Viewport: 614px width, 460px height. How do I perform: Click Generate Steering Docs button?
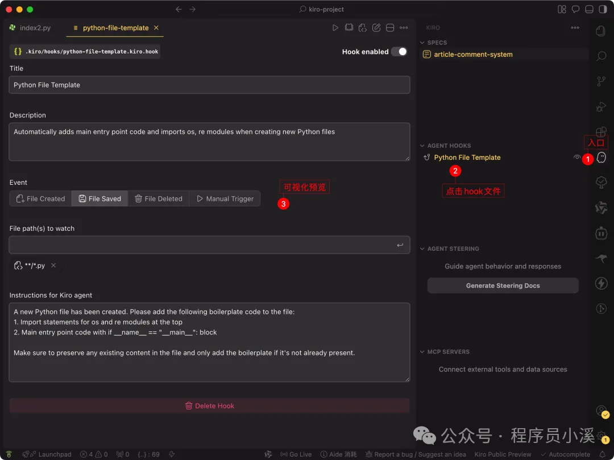[503, 285]
